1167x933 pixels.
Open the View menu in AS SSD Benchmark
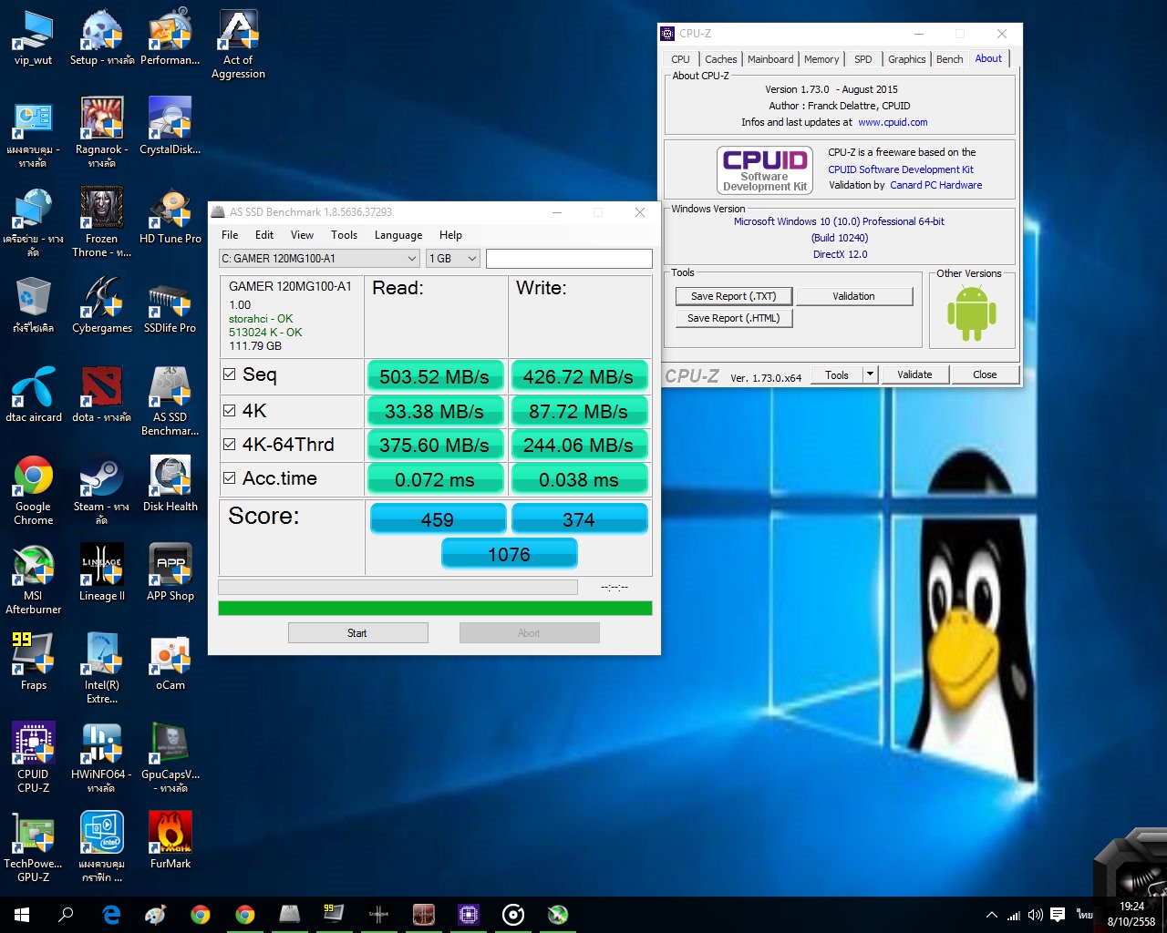pyautogui.click(x=302, y=235)
